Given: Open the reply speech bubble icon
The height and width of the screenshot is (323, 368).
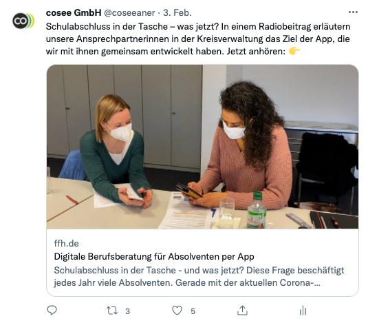Looking at the screenshot, I should click(x=52, y=311).
